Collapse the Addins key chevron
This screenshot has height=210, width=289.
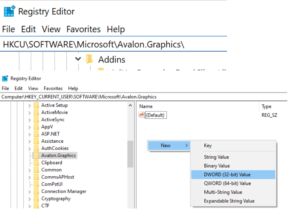pyautogui.click(x=78, y=59)
